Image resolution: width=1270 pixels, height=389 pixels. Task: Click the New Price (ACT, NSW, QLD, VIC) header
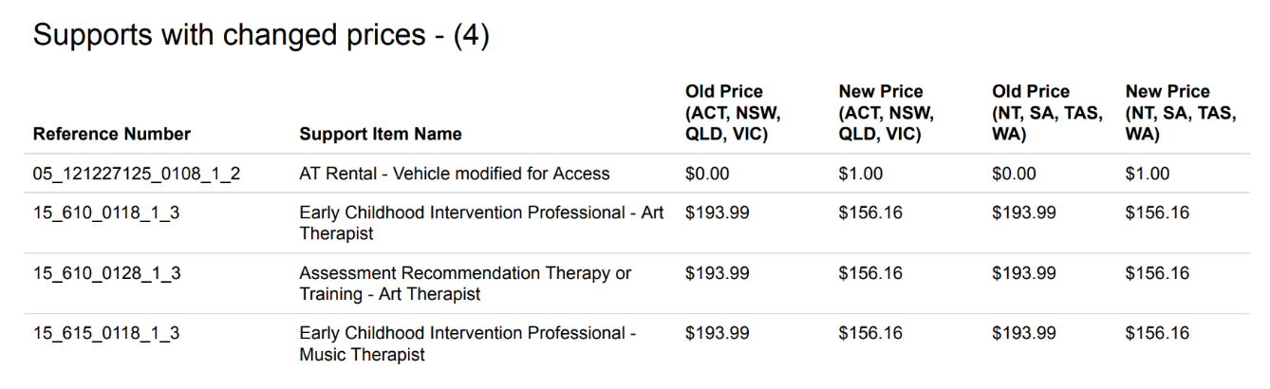click(x=887, y=113)
